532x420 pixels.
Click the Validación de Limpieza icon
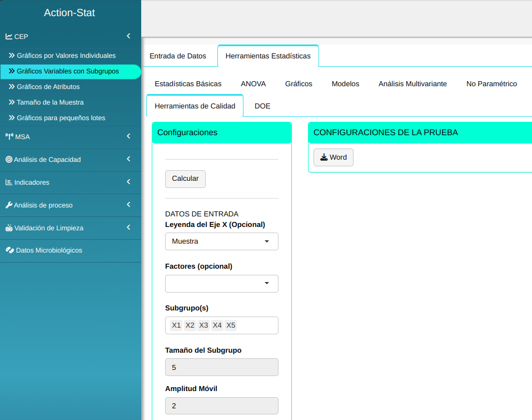tap(9, 228)
